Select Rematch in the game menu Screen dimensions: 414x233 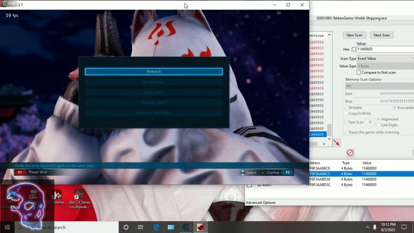[x=154, y=72]
